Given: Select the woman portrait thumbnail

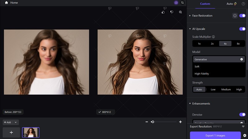Looking at the screenshot, I should click(x=31, y=132).
